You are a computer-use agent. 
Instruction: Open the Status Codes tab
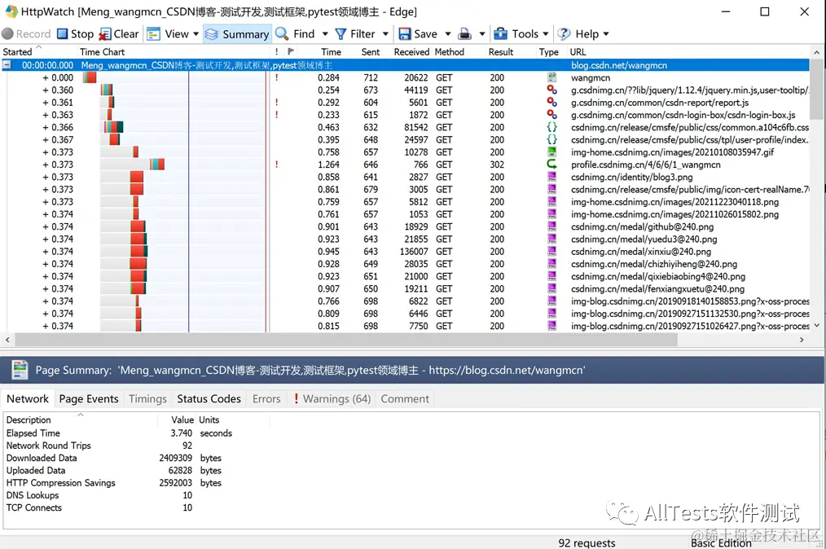pyautogui.click(x=209, y=399)
